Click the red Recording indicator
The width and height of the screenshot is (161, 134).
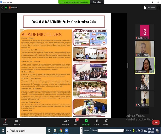pos(13,8)
